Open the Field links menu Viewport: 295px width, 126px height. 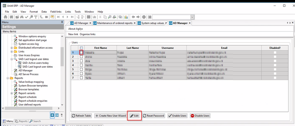coord(56,11)
